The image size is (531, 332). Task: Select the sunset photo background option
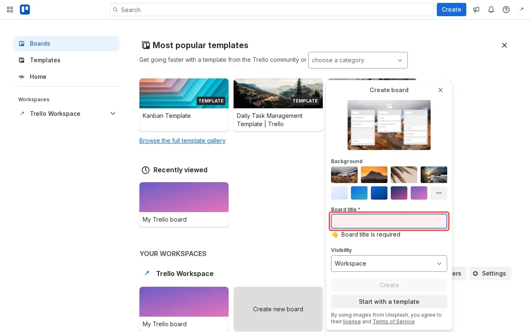point(374,175)
